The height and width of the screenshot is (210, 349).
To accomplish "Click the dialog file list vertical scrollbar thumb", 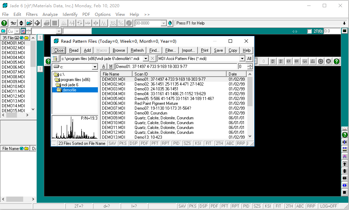I will click(x=250, y=91).
